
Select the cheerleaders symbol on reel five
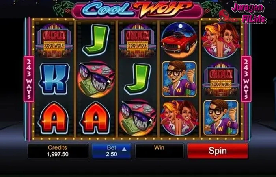pos(221,40)
